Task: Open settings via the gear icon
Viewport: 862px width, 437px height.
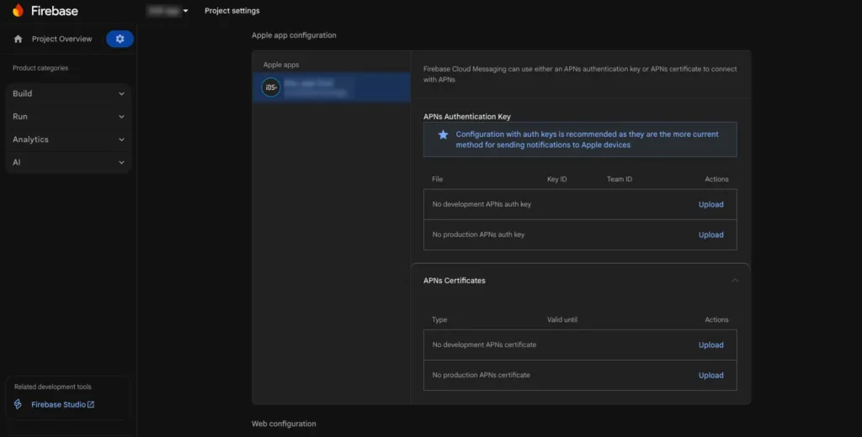Action: coord(120,39)
